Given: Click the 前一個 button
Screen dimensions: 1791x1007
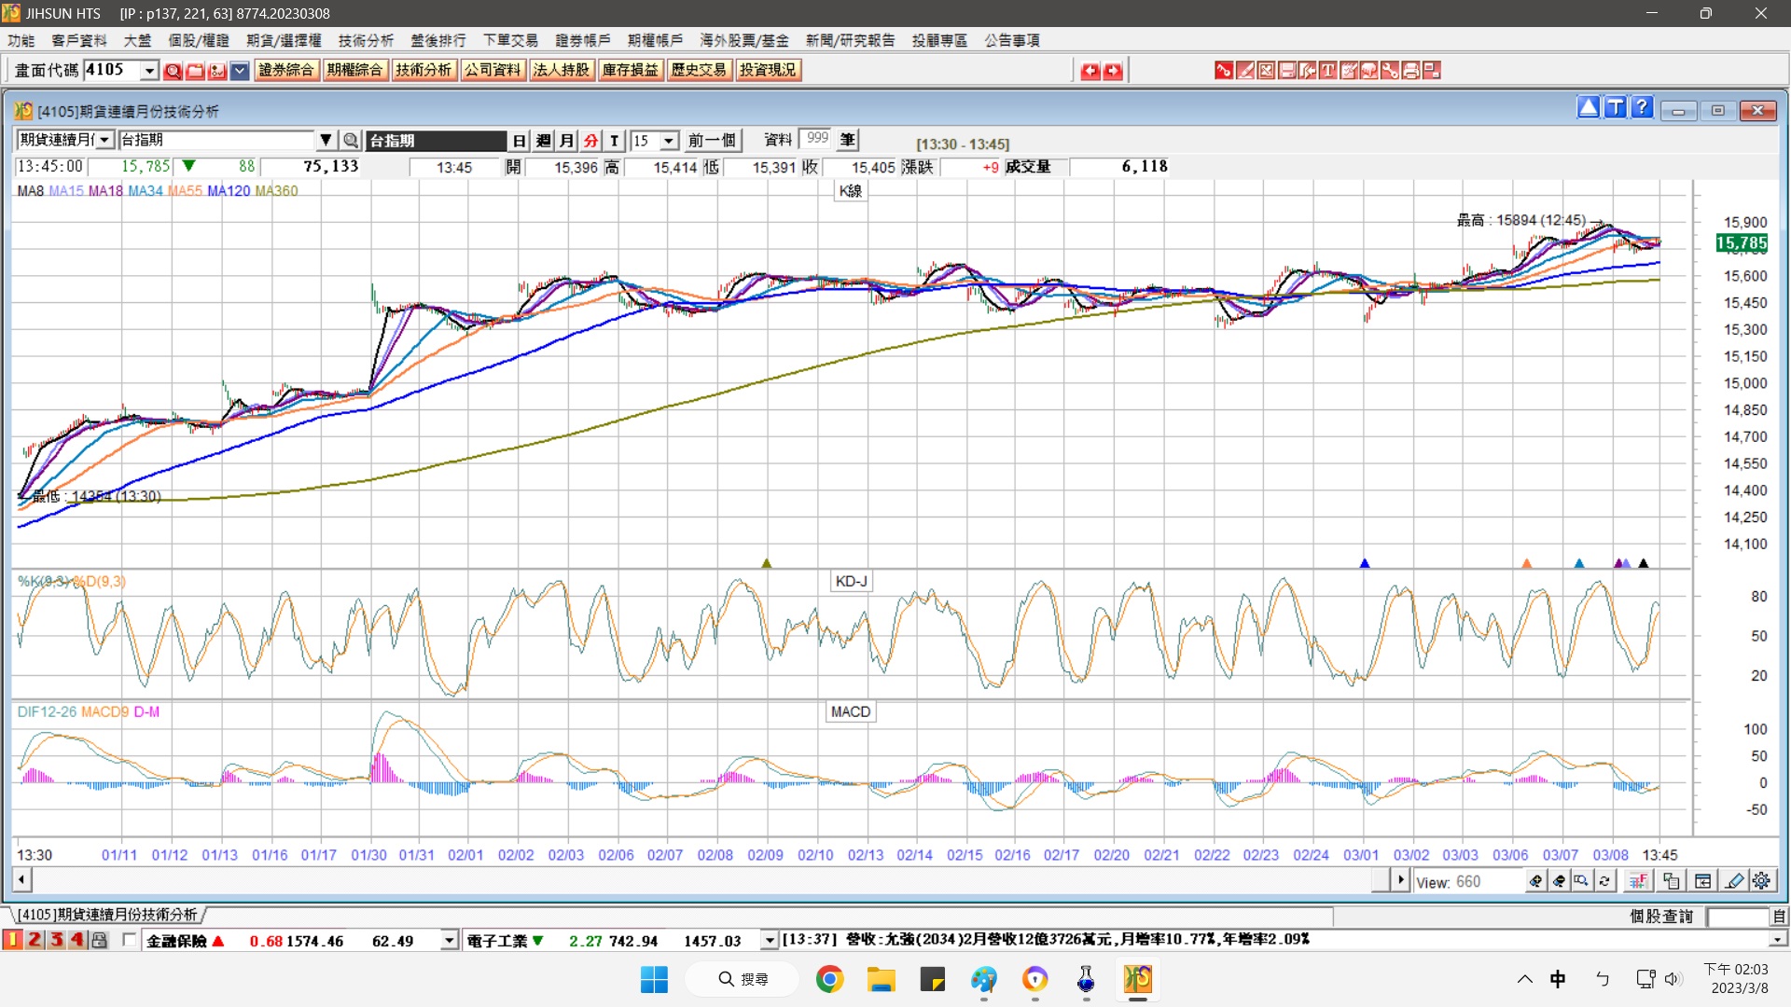Looking at the screenshot, I should coord(712,141).
